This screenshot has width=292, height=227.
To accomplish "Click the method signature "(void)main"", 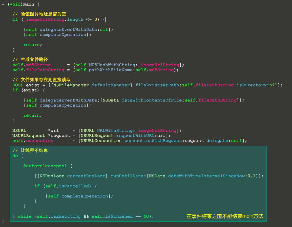I will coord(21,4).
